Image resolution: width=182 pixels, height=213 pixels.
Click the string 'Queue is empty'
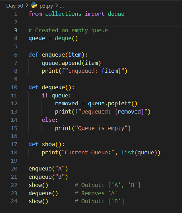101,128
